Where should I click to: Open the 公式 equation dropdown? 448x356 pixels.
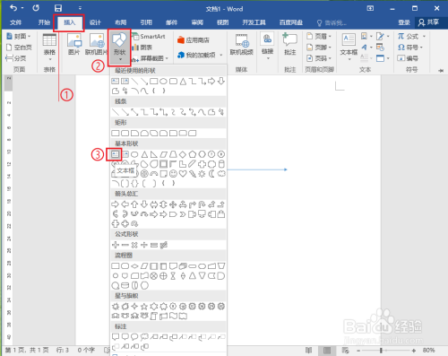point(424,37)
